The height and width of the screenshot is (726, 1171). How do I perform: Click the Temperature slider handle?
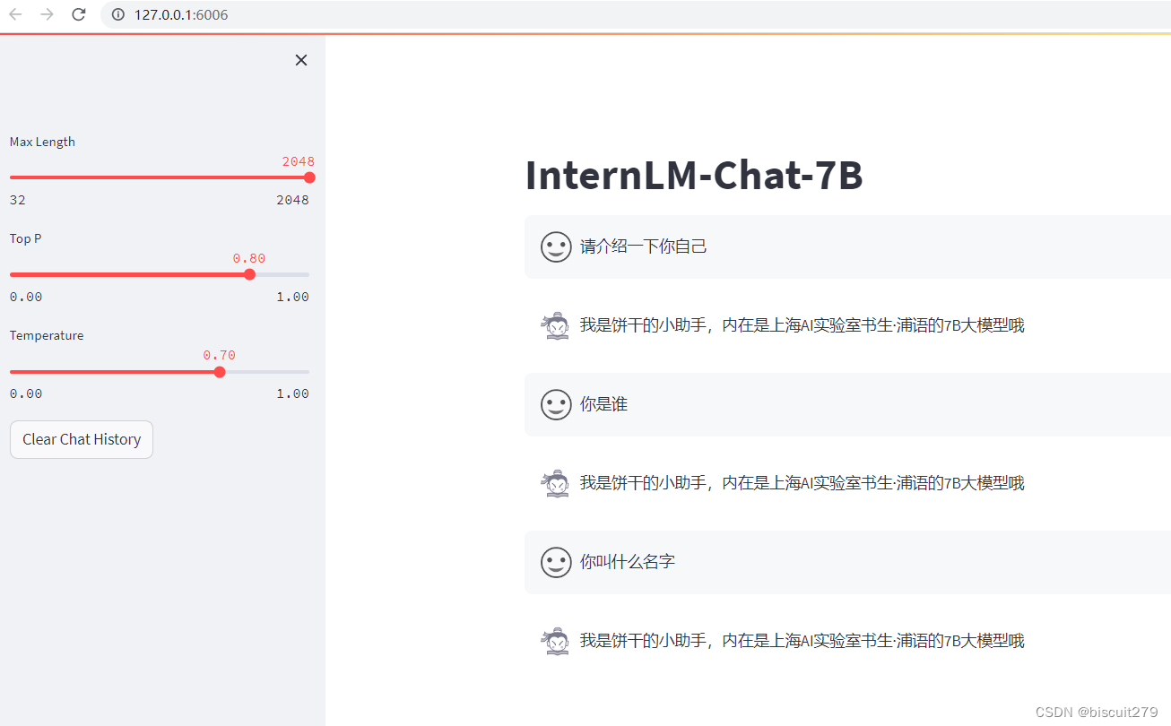(x=220, y=371)
